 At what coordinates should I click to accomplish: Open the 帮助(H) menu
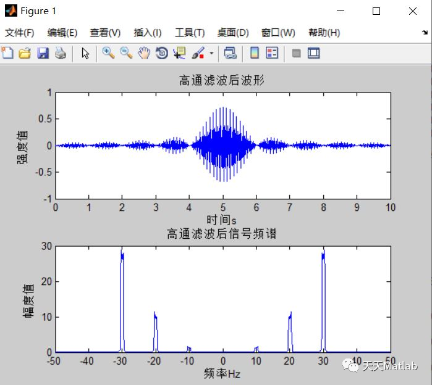324,33
